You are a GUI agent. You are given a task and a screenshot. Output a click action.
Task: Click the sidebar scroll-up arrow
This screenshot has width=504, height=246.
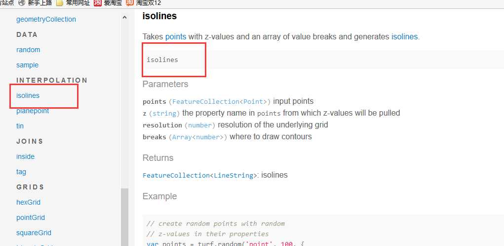point(125,18)
